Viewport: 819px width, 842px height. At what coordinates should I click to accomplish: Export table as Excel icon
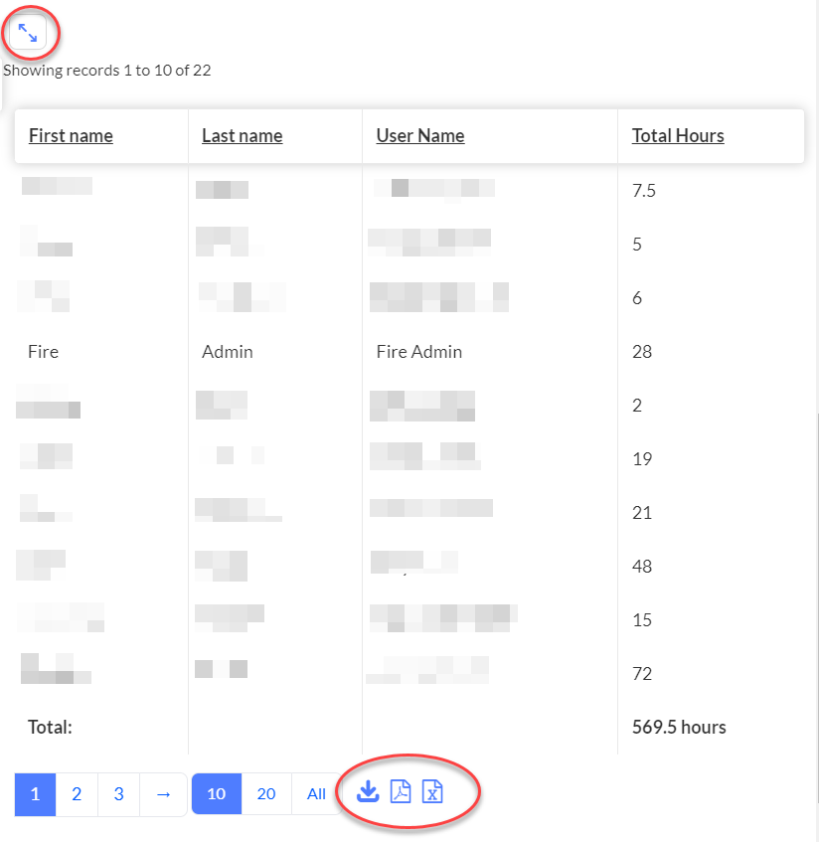coord(432,792)
